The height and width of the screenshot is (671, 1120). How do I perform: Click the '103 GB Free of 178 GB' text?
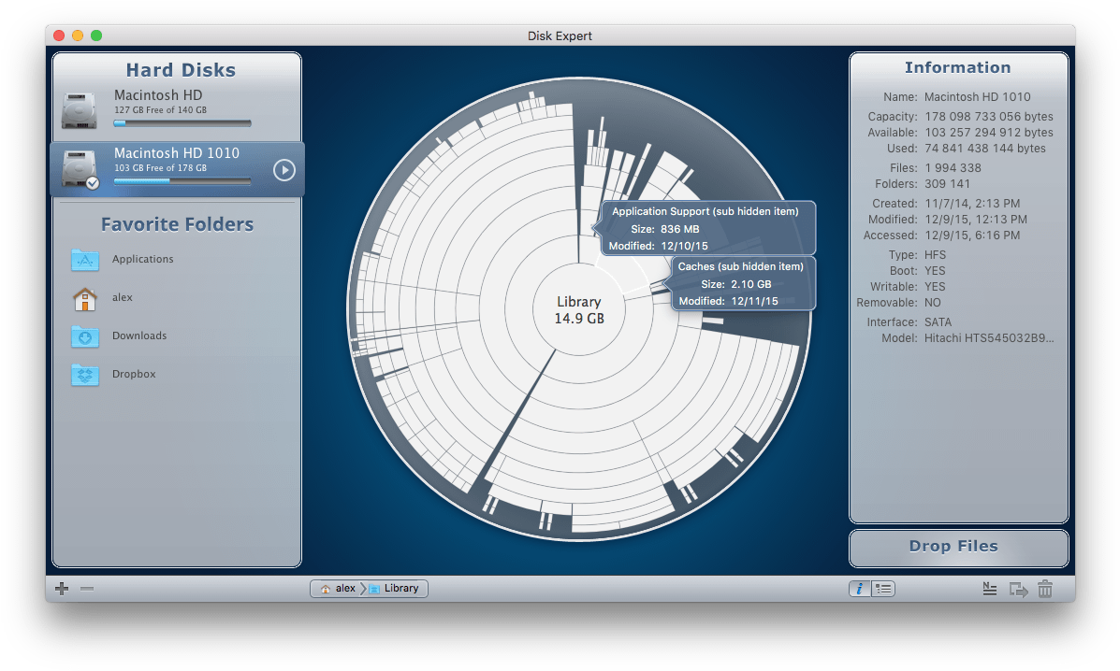click(161, 168)
